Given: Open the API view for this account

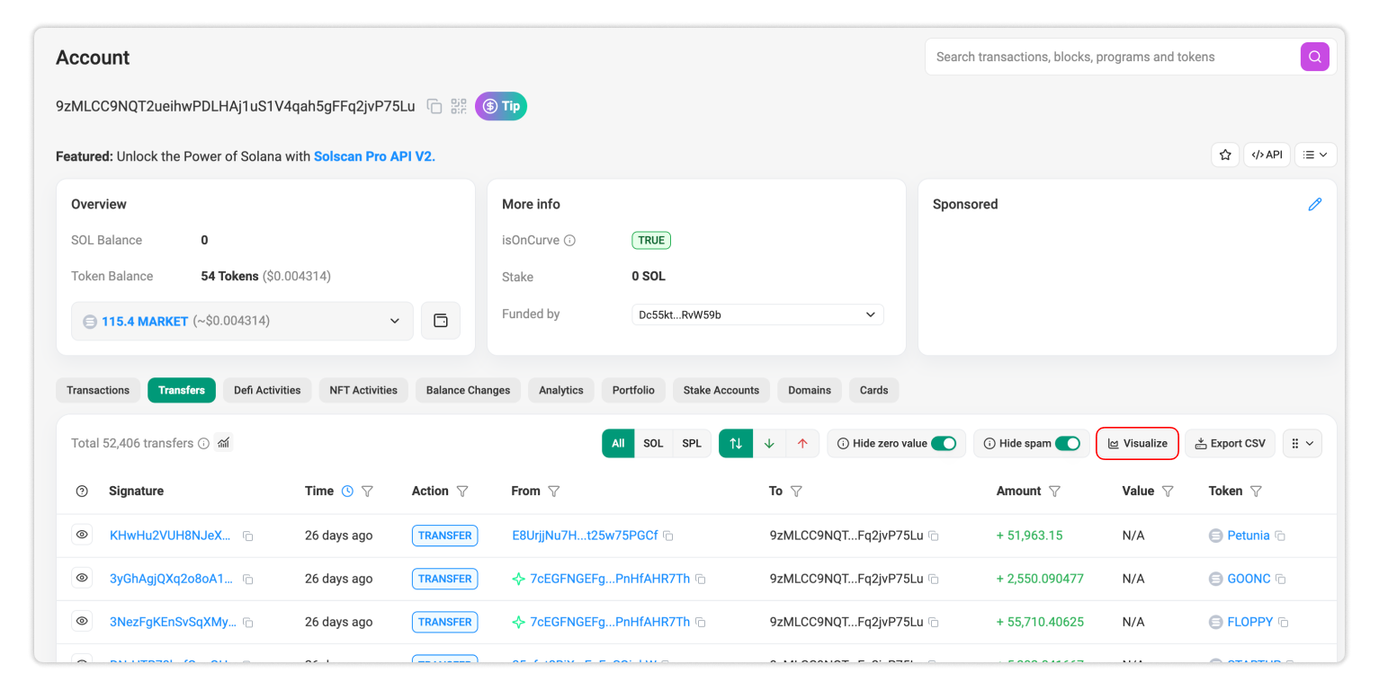Looking at the screenshot, I should (1267, 154).
